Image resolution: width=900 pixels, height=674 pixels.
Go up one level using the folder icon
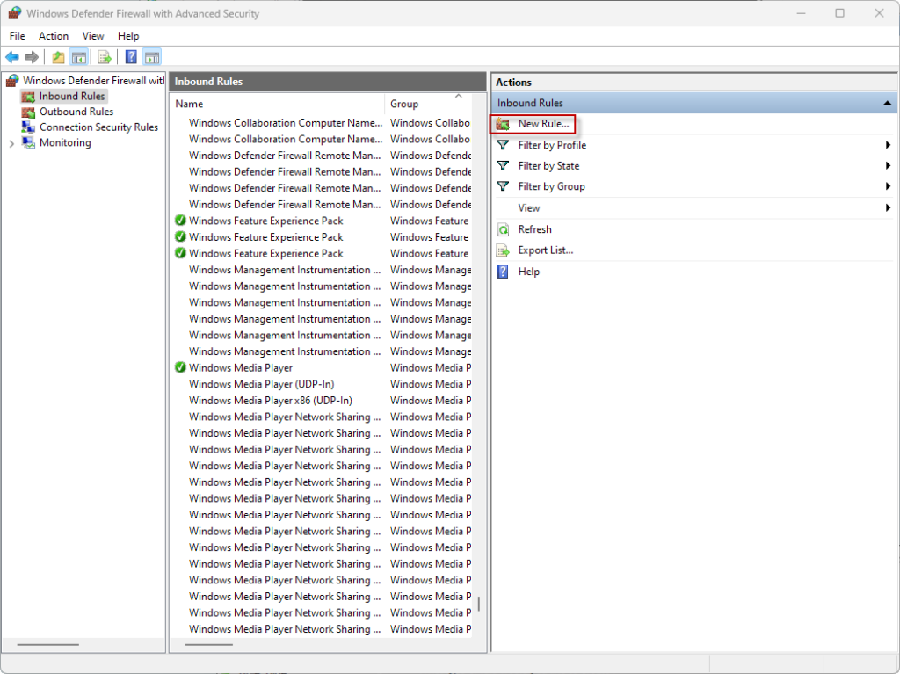pyautogui.click(x=58, y=57)
